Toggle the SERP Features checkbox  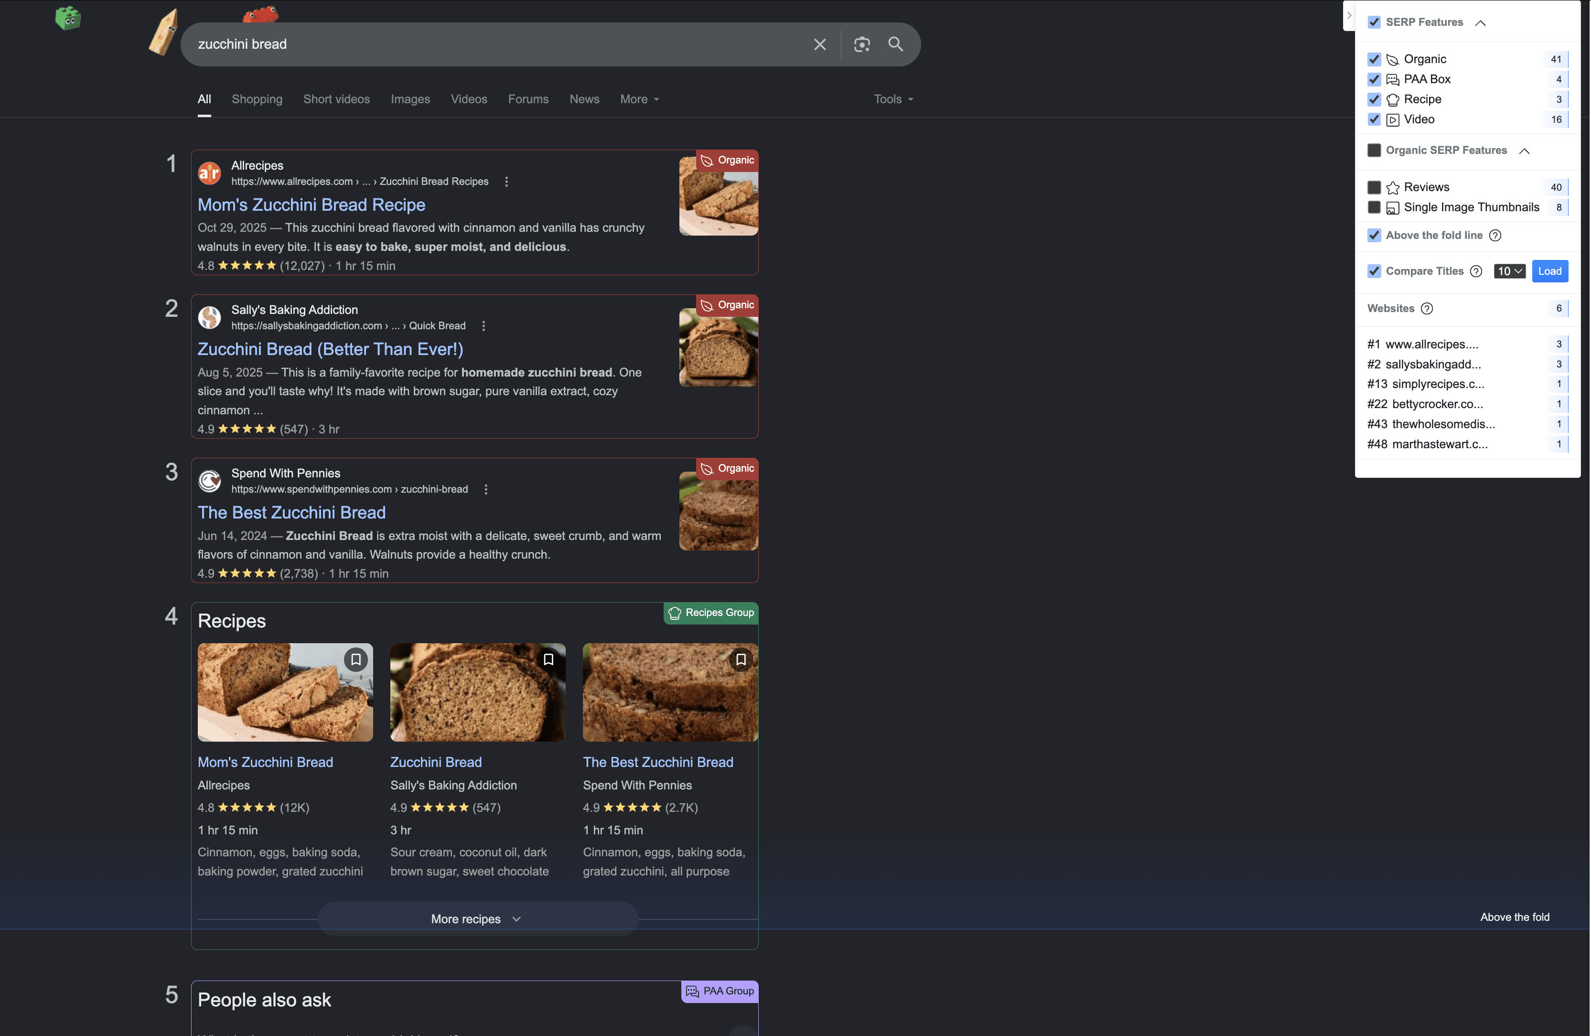[1374, 22]
